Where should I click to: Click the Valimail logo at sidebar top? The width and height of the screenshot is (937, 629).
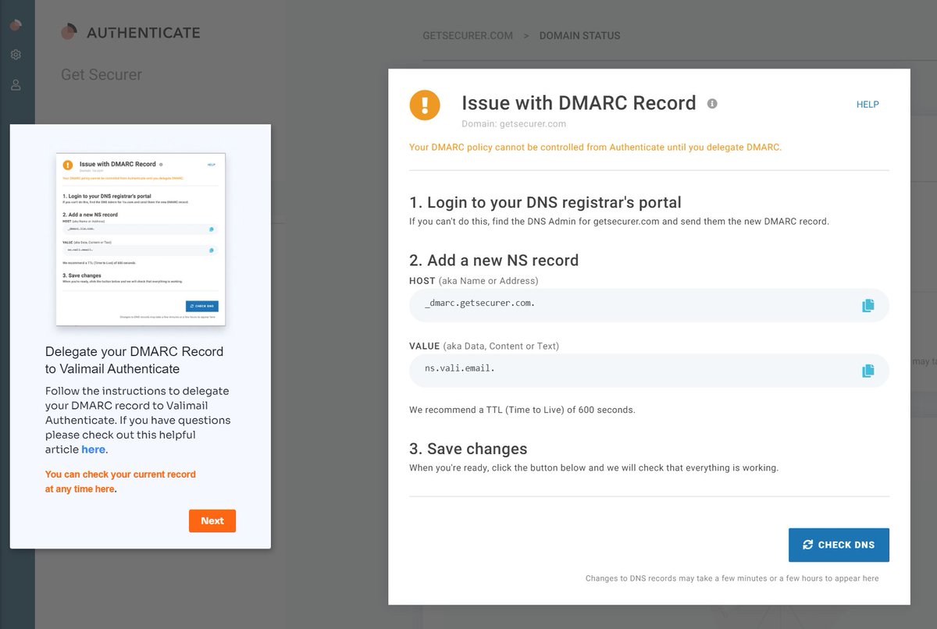[x=16, y=25]
